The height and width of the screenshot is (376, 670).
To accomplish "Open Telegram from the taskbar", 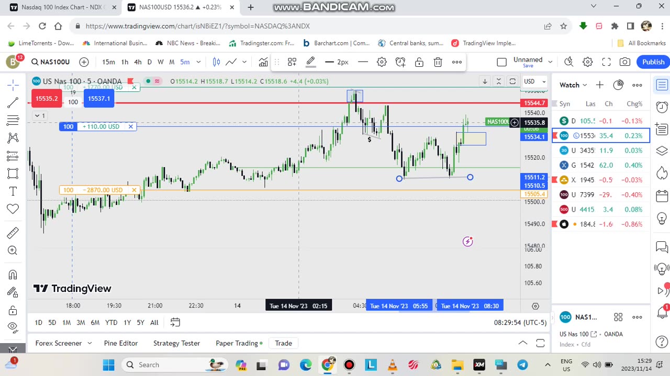I will (522, 365).
